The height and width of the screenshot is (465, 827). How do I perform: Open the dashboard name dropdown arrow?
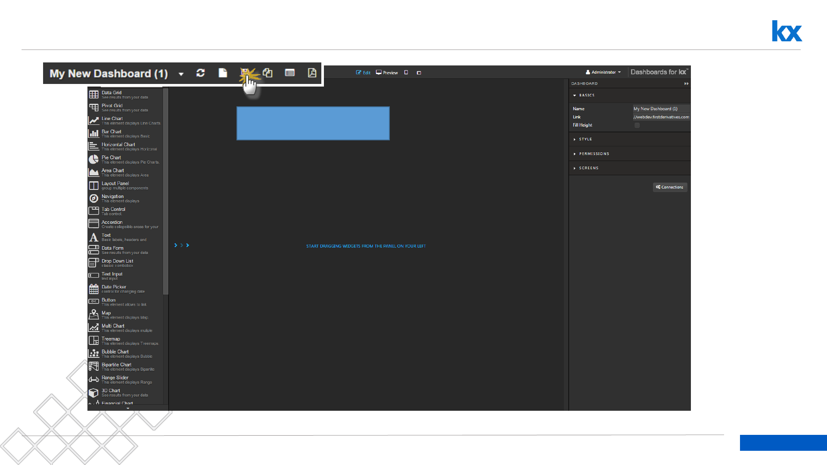pyautogui.click(x=181, y=74)
